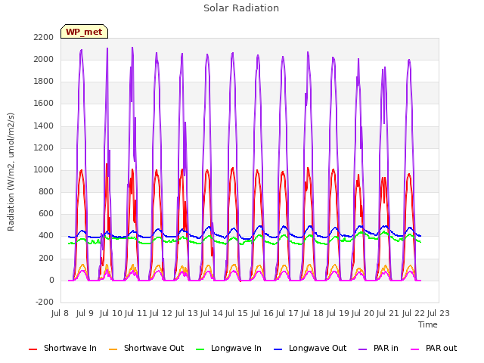Toggle the PAR out legend entry

pos(433,348)
